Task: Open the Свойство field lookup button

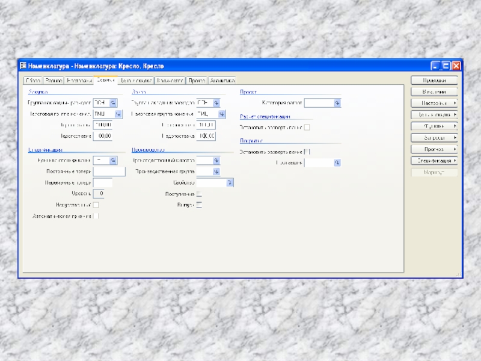Action: click(x=230, y=183)
